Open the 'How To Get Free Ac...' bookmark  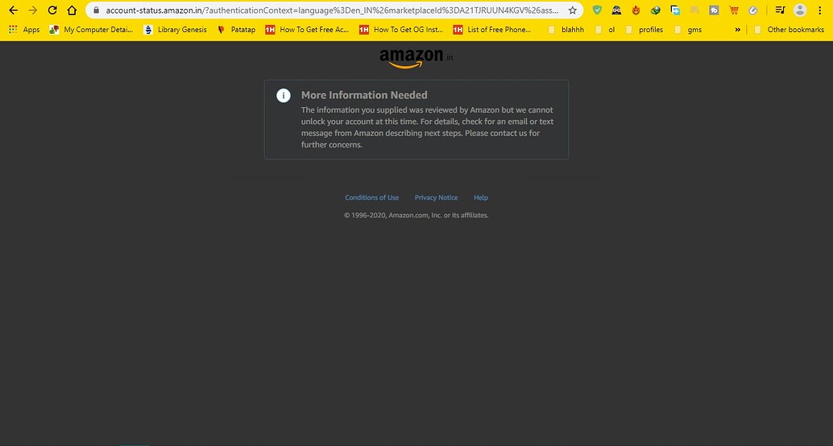tap(307, 30)
